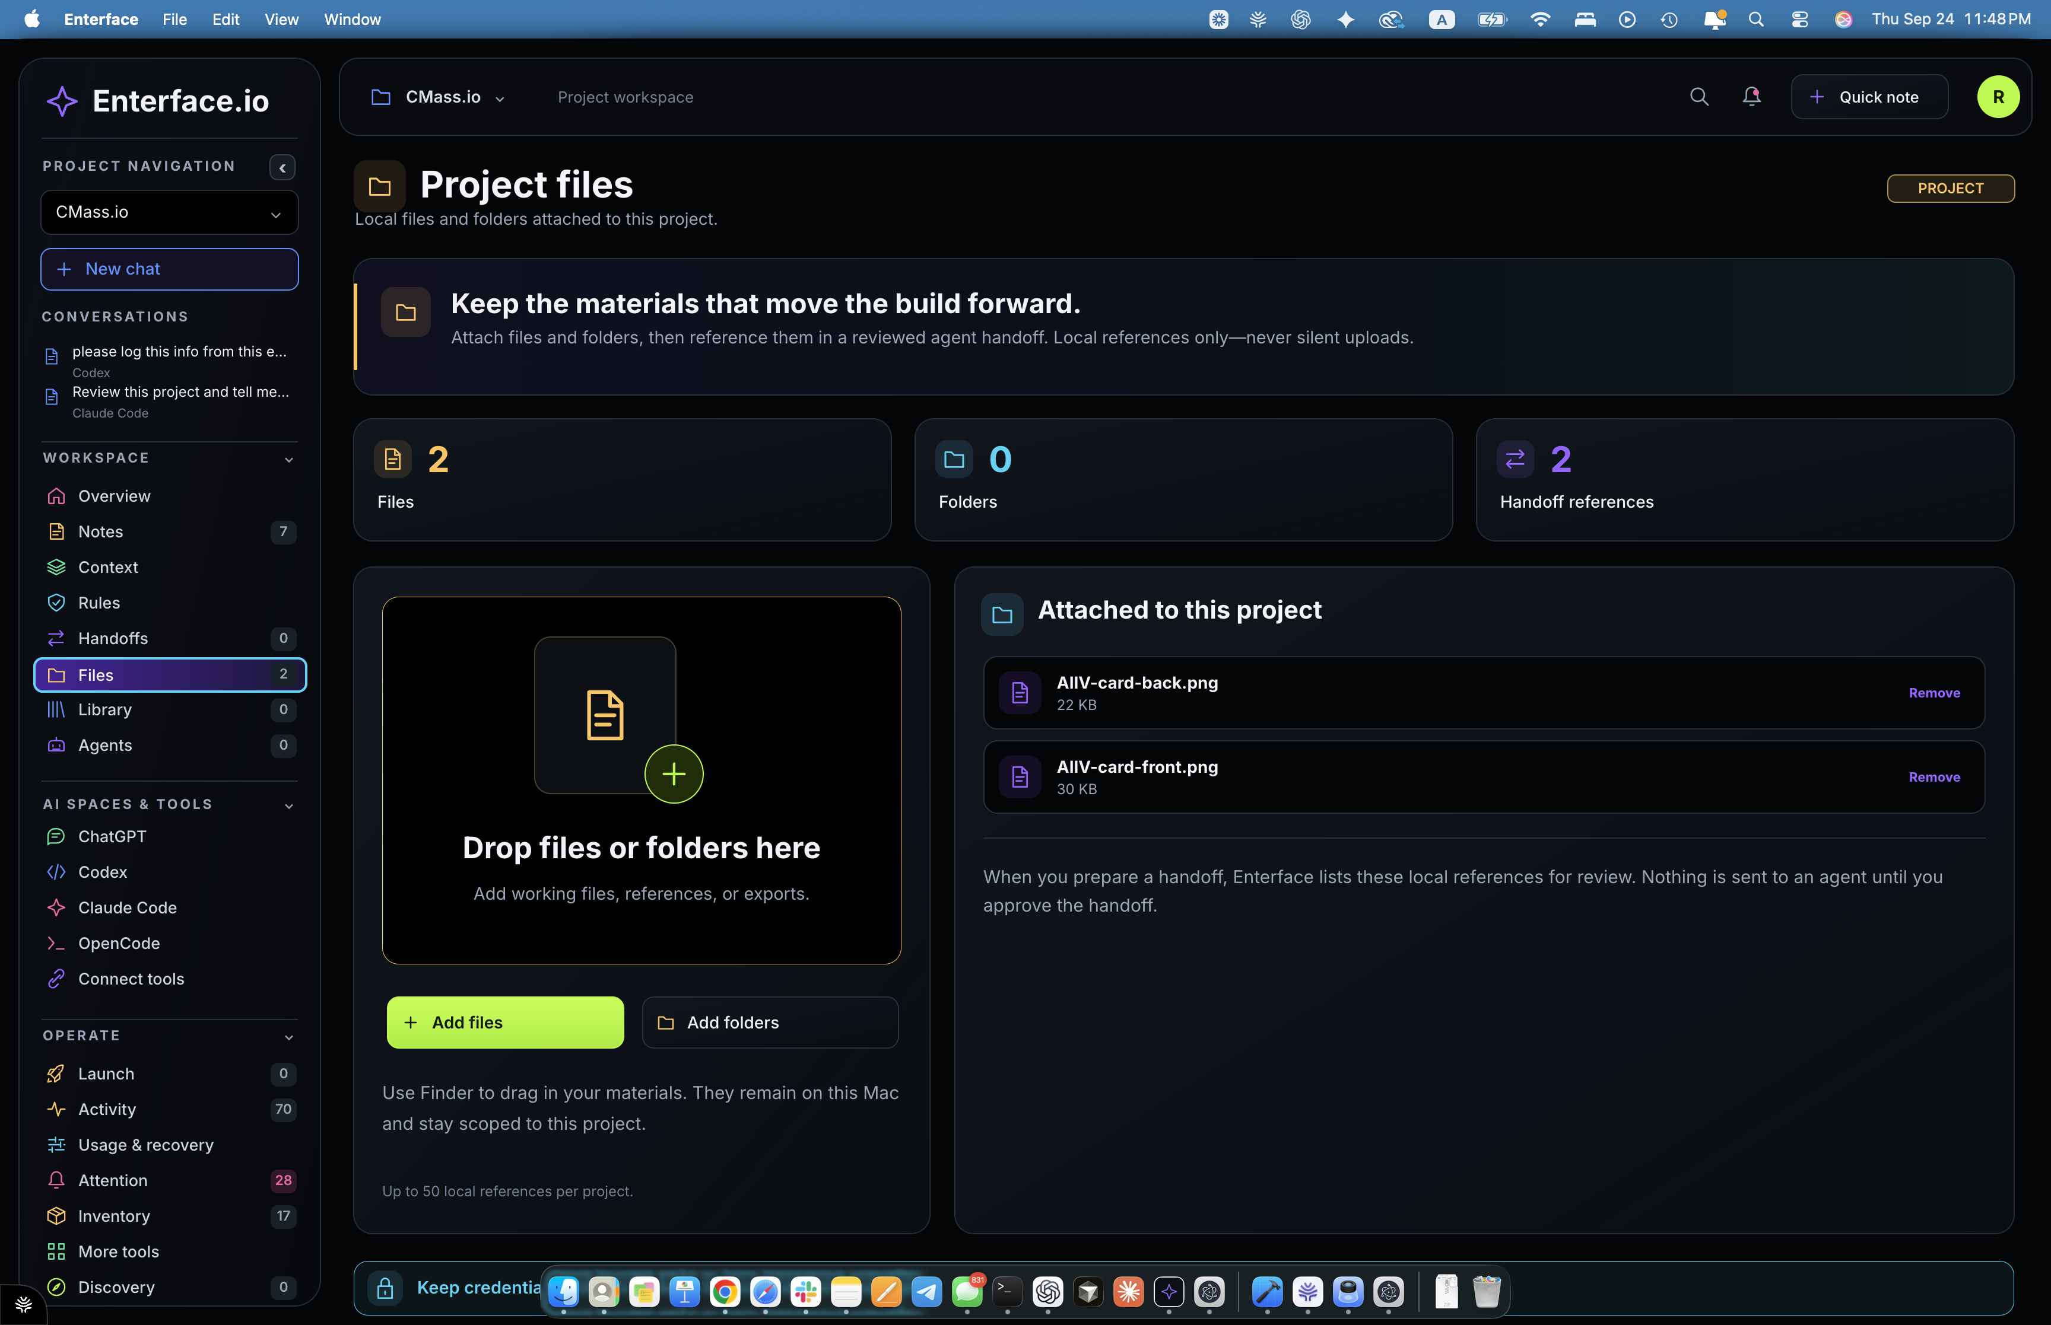
Task: Click the Add files button
Action: (x=505, y=1022)
